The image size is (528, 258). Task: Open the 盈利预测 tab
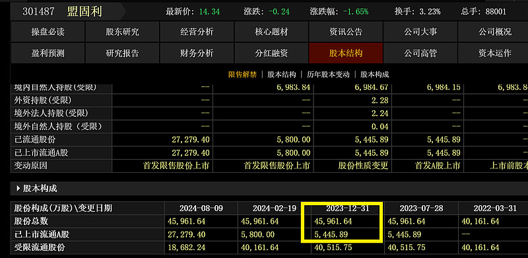tap(48, 53)
